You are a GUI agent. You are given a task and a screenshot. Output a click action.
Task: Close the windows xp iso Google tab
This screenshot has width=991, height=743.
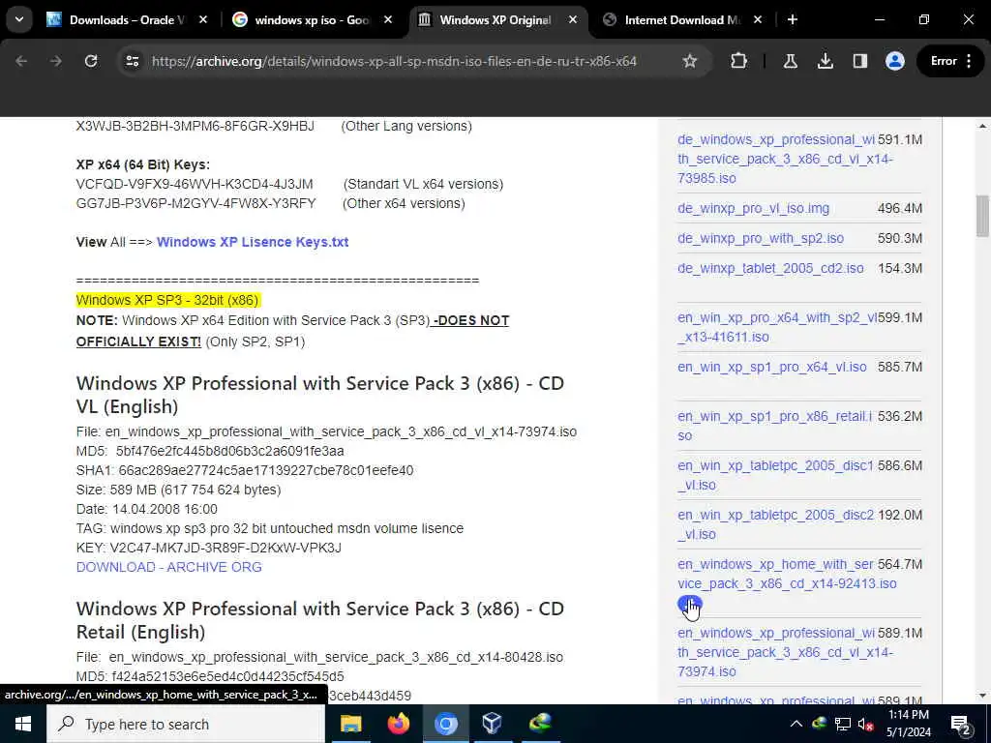pyautogui.click(x=388, y=20)
